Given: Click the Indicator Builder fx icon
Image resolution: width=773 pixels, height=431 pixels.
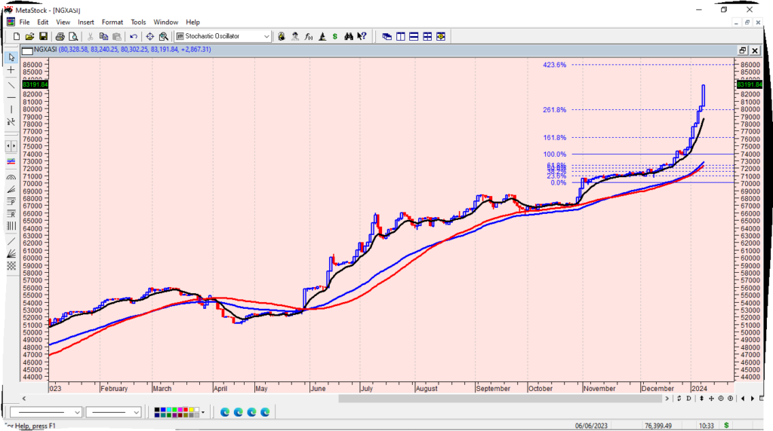Looking at the screenshot, I should coord(308,36).
